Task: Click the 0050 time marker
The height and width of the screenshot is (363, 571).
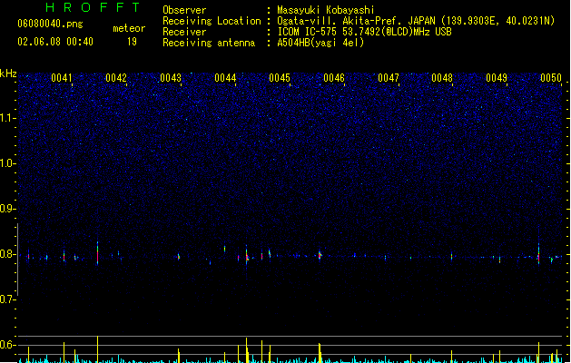Action: pyautogui.click(x=551, y=78)
